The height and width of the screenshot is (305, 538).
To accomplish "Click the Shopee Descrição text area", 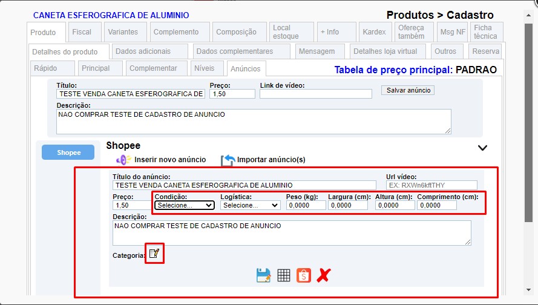I will (x=292, y=234).
